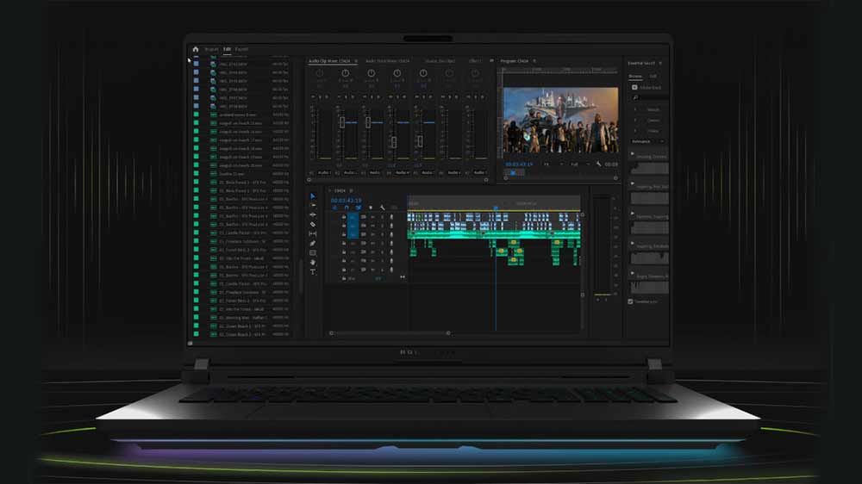Toggle the Adobe Stock checkbox
862x484 pixels.
(634, 87)
